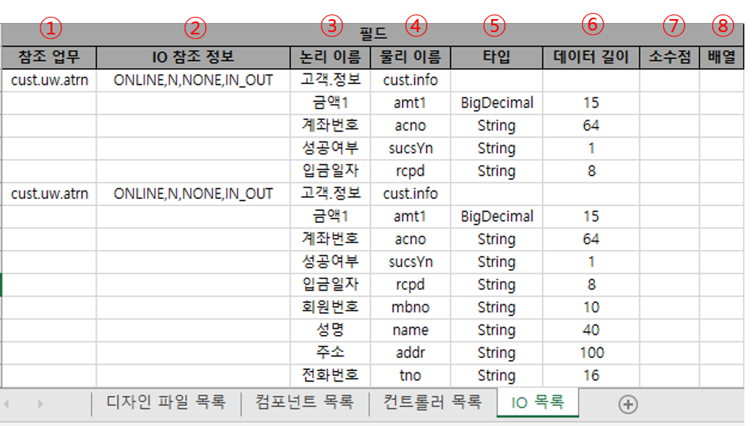Screen dimensions: 752x426
Task: Click the data length cell showing 100
Action: [x=591, y=353]
